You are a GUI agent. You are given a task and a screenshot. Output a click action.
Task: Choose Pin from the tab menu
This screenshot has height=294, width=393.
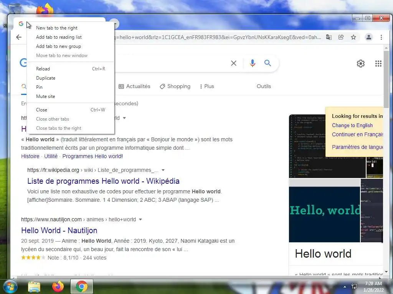71,87
